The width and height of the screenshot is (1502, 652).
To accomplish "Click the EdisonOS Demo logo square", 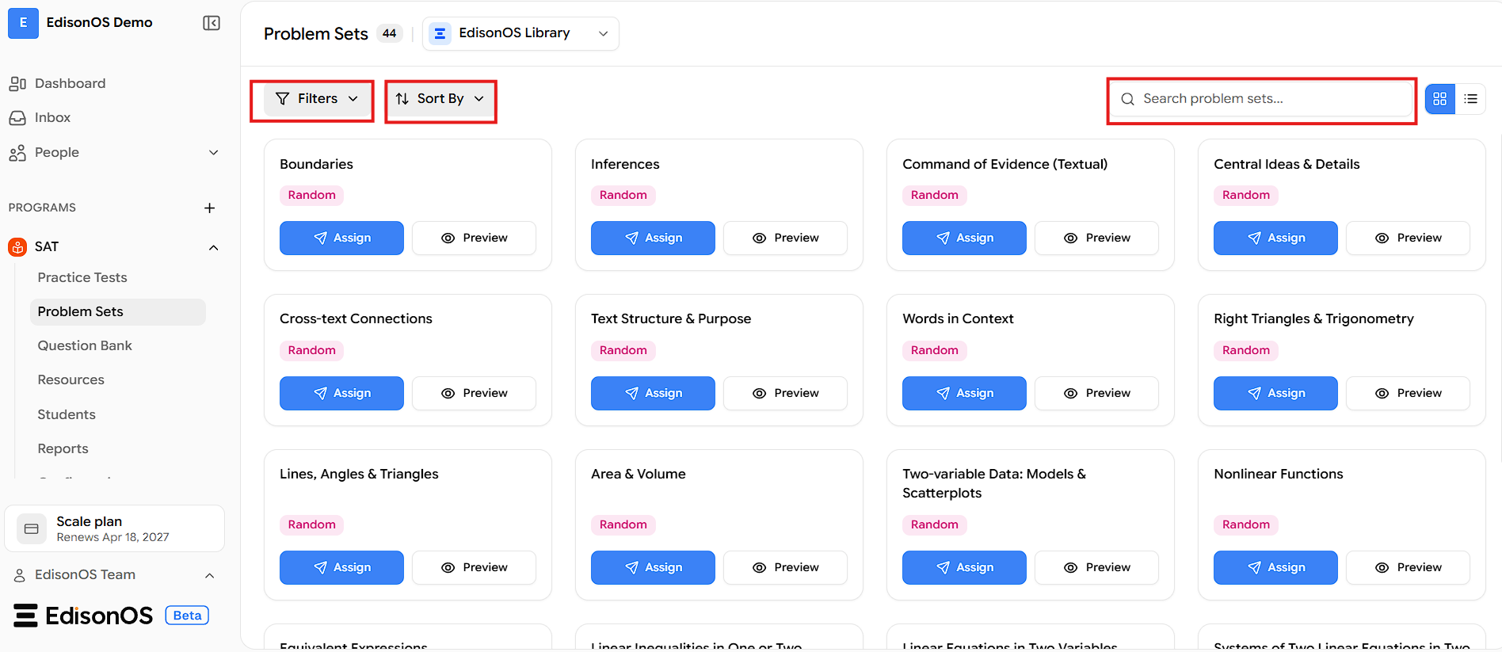I will point(23,23).
